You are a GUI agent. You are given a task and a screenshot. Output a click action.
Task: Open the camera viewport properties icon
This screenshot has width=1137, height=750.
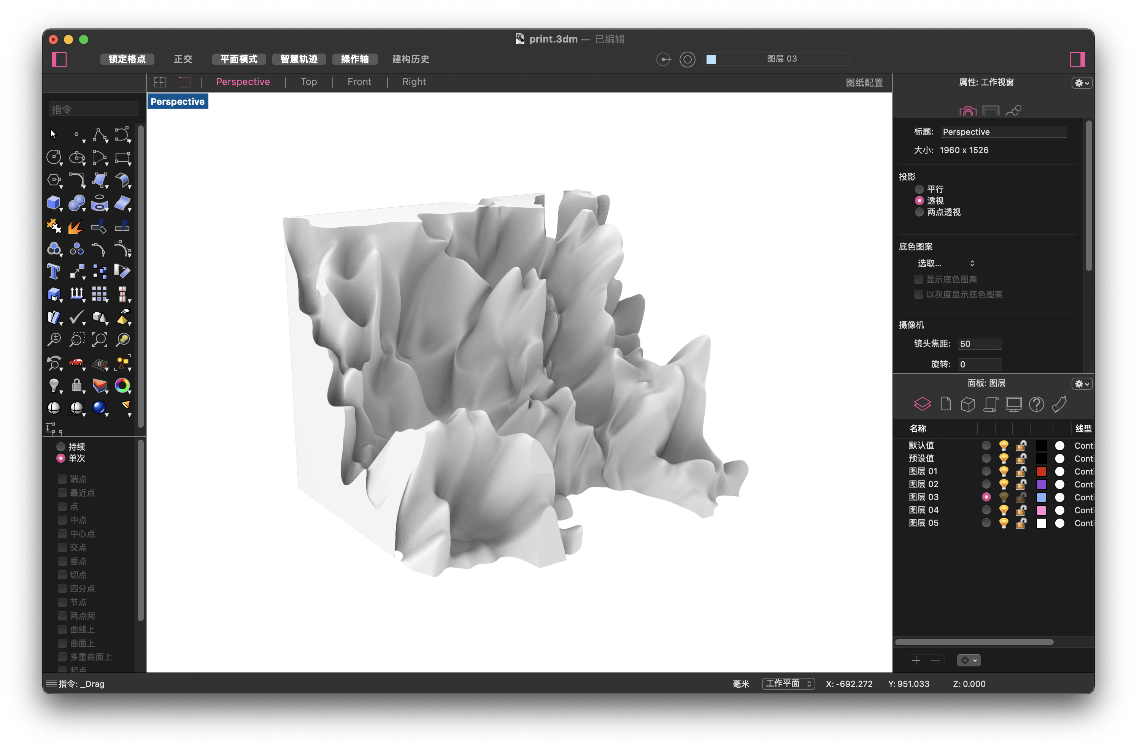[967, 111]
